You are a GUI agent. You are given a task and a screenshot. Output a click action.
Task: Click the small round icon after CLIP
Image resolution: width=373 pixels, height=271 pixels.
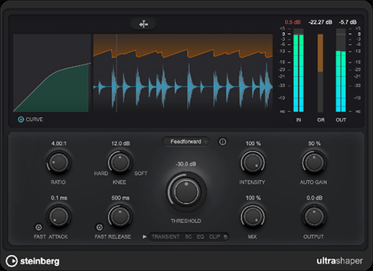tap(225, 237)
